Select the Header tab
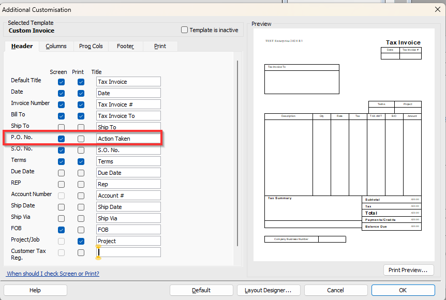Screen dimensions: 446x300 (x=22, y=46)
